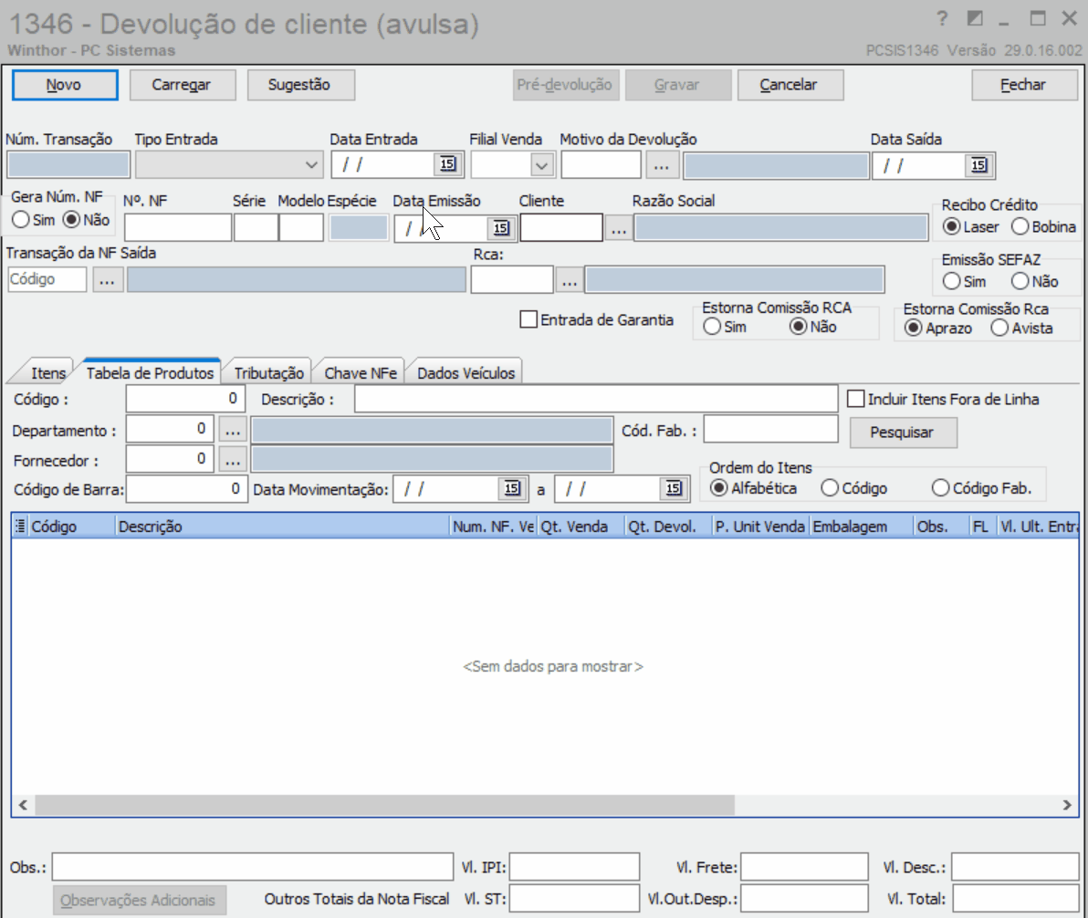Screen dimensions: 1088x918
Task: Open the Departamento lookup ellipsis button
Action: coord(233,430)
